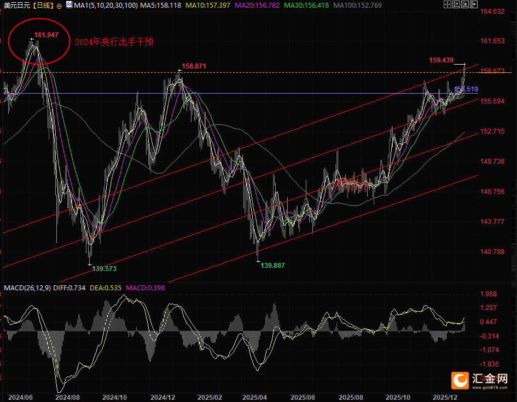Click the magenta MA20:156.782 value

coord(257,5)
